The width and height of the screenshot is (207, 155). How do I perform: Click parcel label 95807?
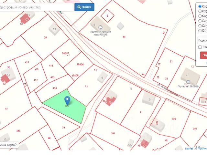click(x=66, y=53)
